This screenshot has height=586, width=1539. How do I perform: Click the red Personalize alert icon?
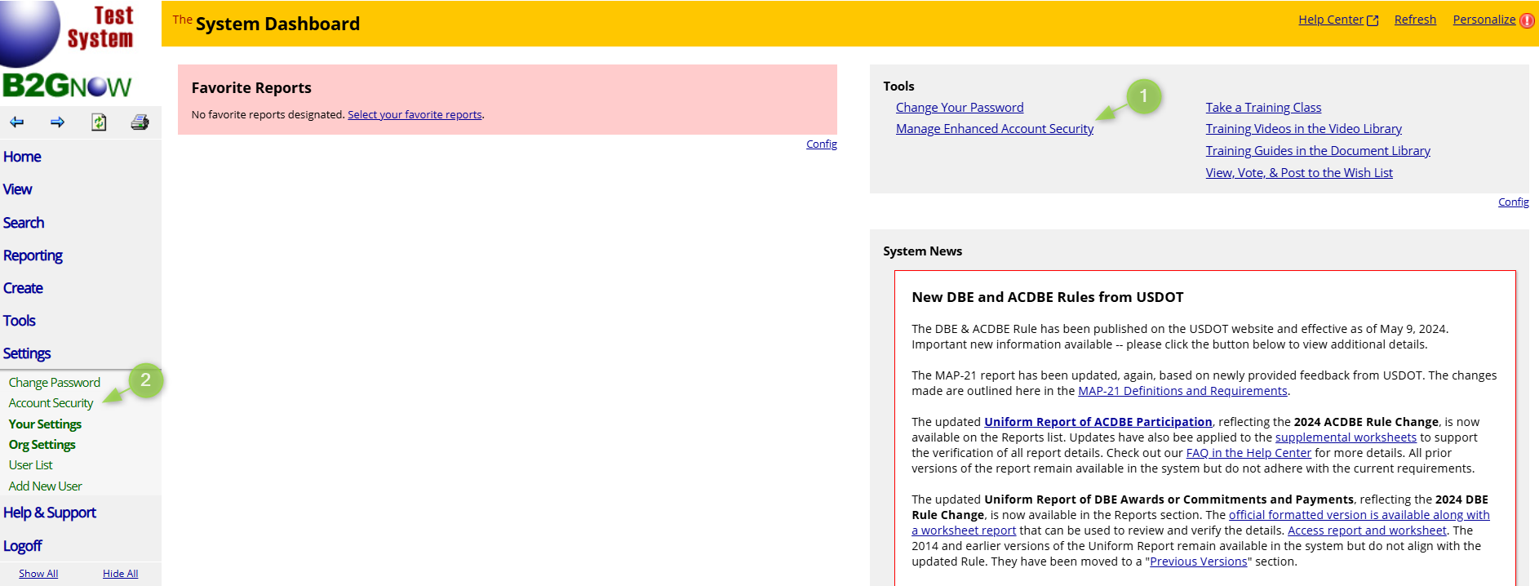click(1527, 20)
